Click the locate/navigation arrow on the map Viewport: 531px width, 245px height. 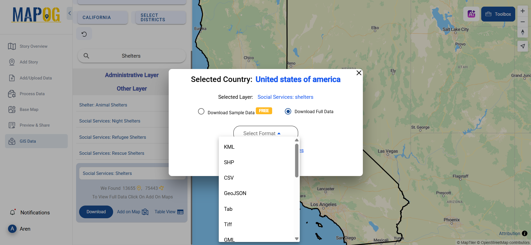pos(522,46)
